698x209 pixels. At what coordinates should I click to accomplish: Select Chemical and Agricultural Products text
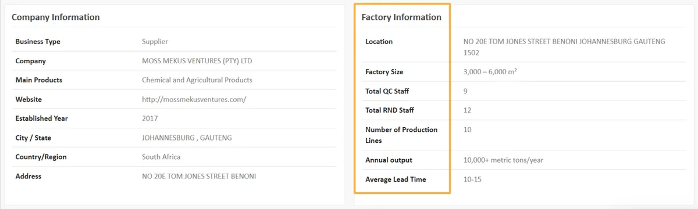coord(197,80)
